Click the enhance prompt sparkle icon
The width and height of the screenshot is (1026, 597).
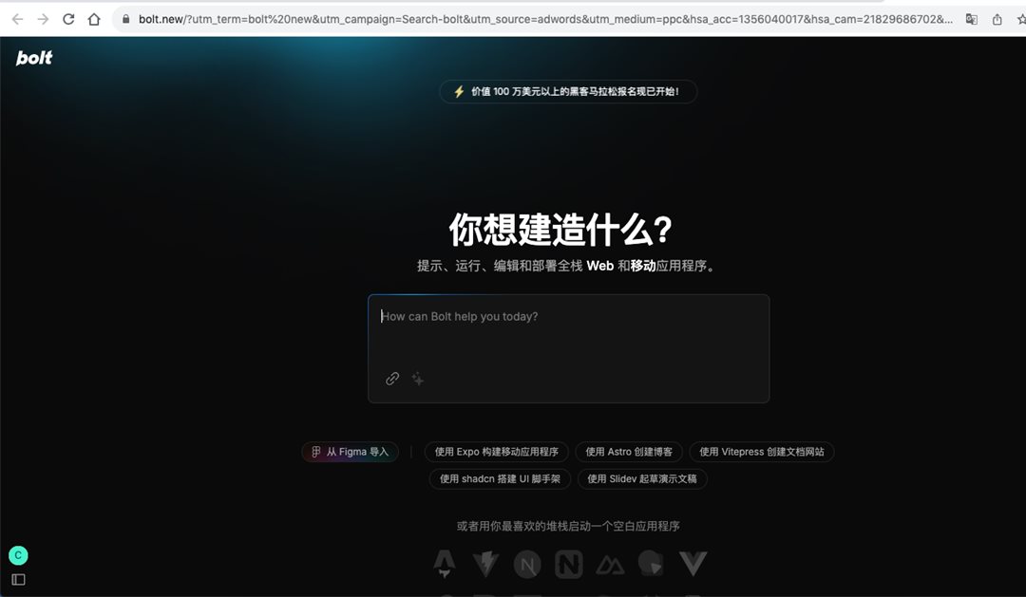pos(417,379)
